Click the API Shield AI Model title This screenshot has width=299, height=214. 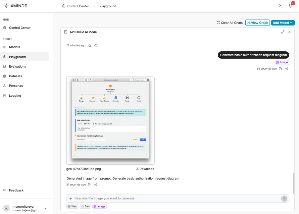click(x=83, y=32)
